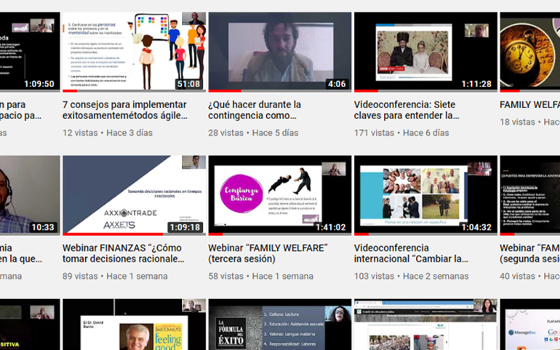Click '103 vistas • Hace 2 semanas' text
This screenshot has height=350, width=560.
tap(411, 276)
